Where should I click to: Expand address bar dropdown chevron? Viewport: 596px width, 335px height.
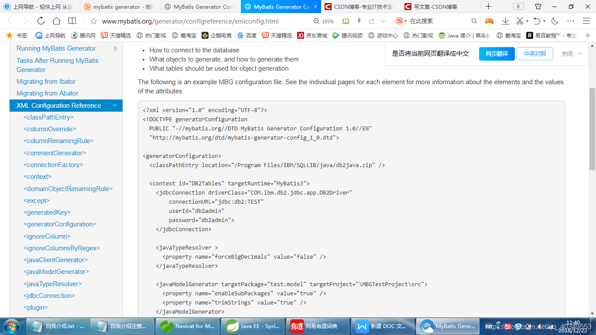(x=383, y=21)
